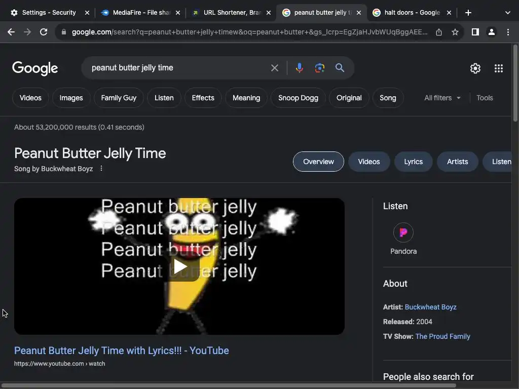Open the tab search chevron
This screenshot has width=519, height=389.
pos(508,13)
